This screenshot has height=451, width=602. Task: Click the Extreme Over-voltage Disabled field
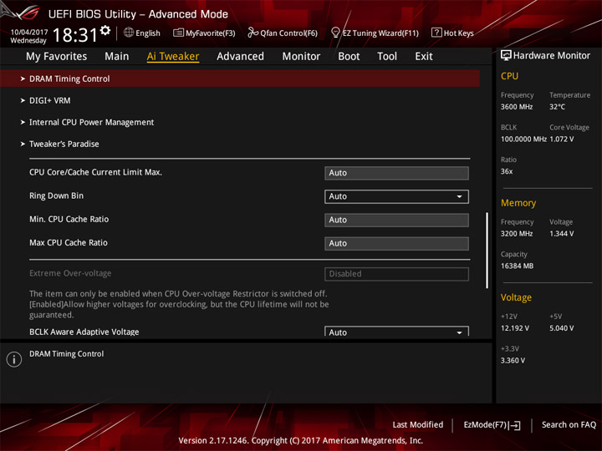click(396, 274)
